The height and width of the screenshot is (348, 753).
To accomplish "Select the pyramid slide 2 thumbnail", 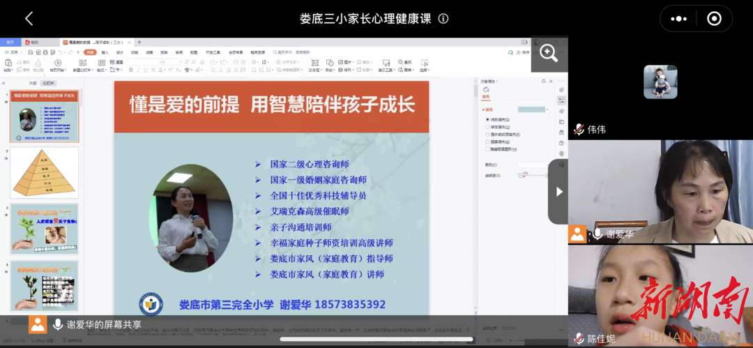I will [44, 172].
